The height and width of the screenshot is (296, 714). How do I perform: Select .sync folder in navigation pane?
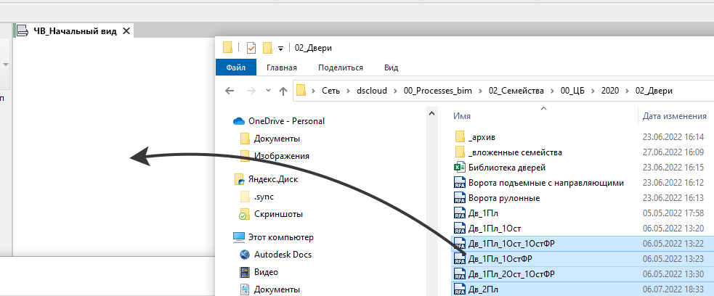pos(264,197)
